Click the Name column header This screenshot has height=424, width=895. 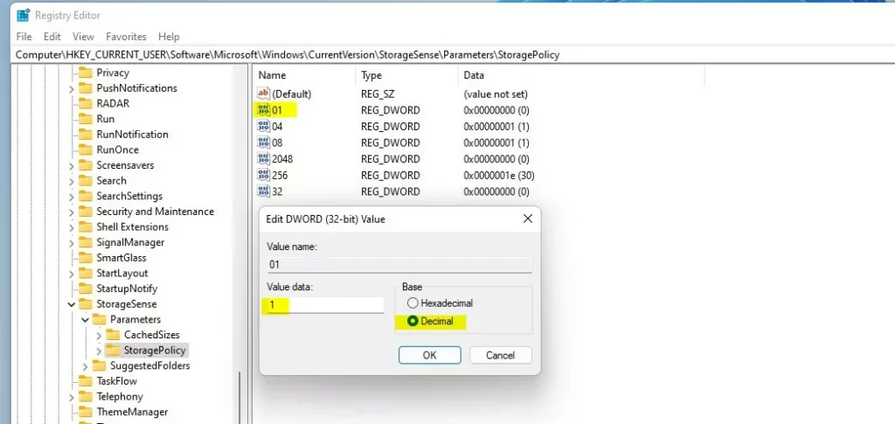[305, 75]
